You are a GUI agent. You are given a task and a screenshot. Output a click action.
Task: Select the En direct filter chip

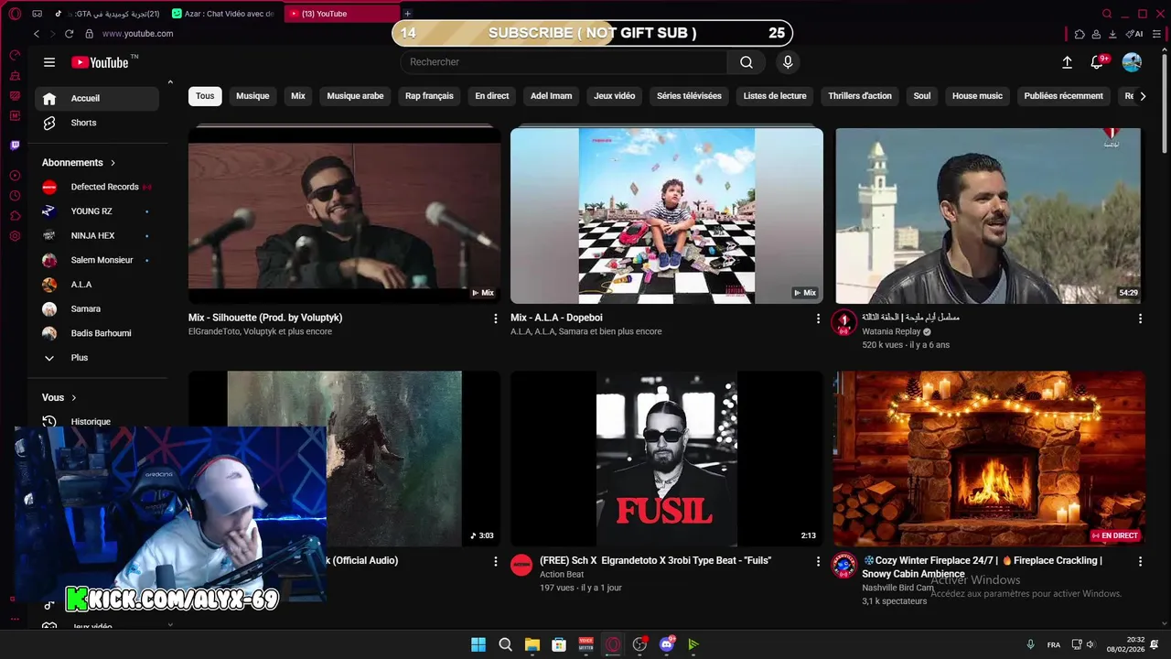pyautogui.click(x=492, y=96)
